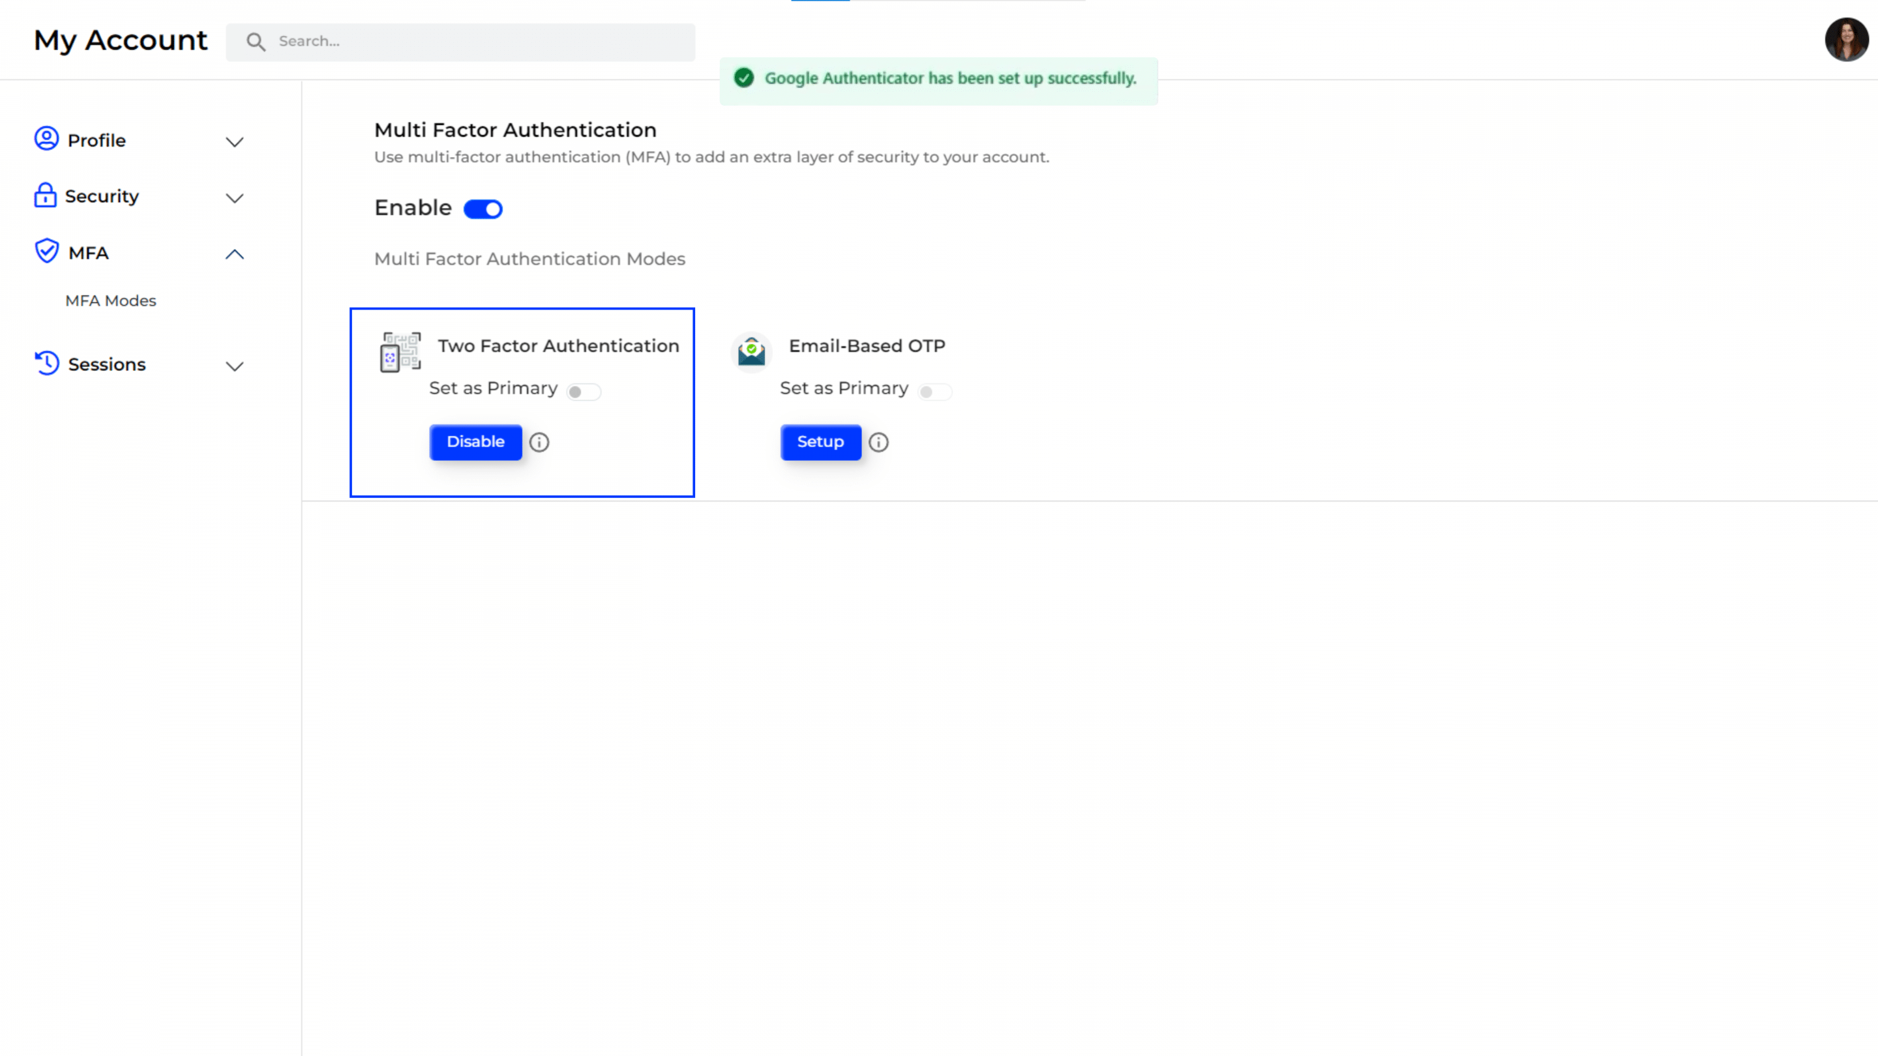Click the search magnifier icon
The image size is (1878, 1056).
click(x=256, y=42)
